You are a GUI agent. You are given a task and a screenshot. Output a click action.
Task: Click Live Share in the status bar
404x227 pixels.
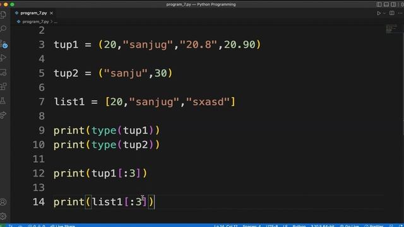pos(62,226)
